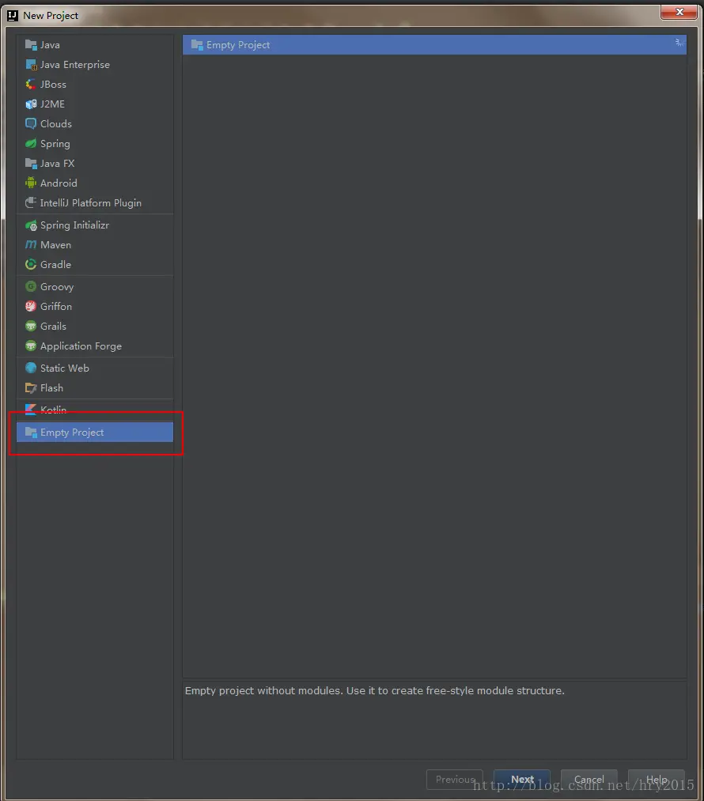Select the Kotlin label in the sidebar
The height and width of the screenshot is (801, 704).
click(53, 410)
